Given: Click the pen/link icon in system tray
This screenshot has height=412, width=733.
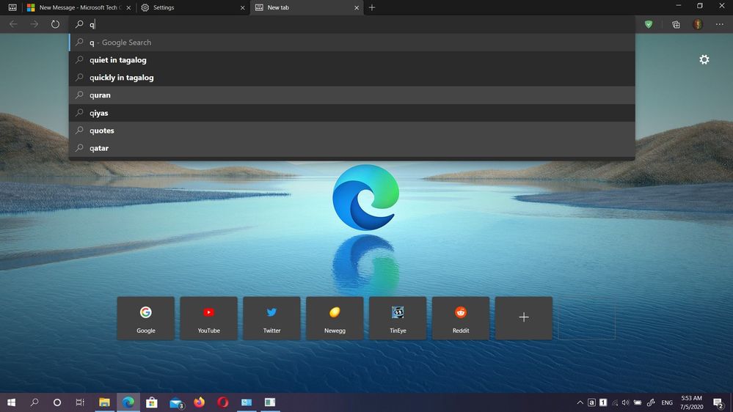Looking at the screenshot, I should click(651, 402).
